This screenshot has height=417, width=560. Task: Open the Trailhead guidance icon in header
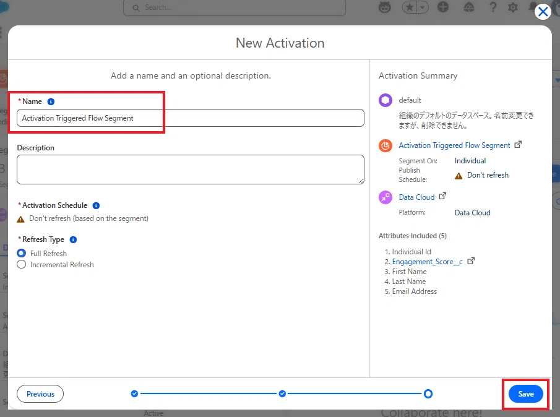(x=468, y=7)
